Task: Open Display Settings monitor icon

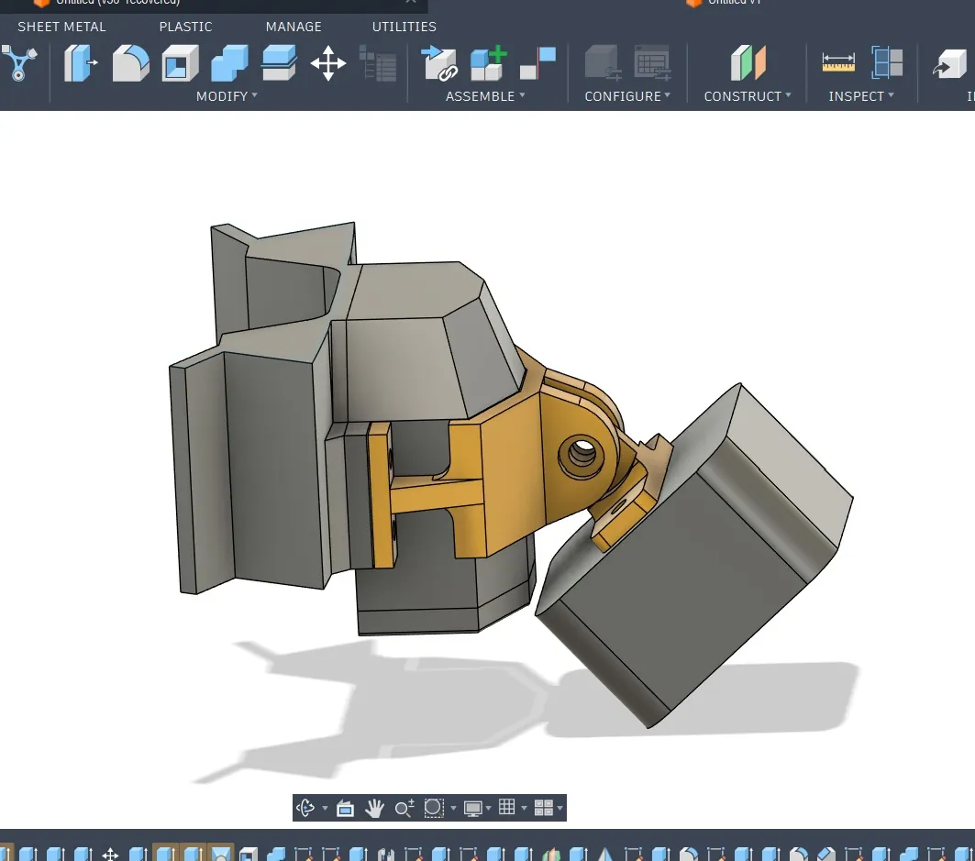Action: click(x=472, y=808)
